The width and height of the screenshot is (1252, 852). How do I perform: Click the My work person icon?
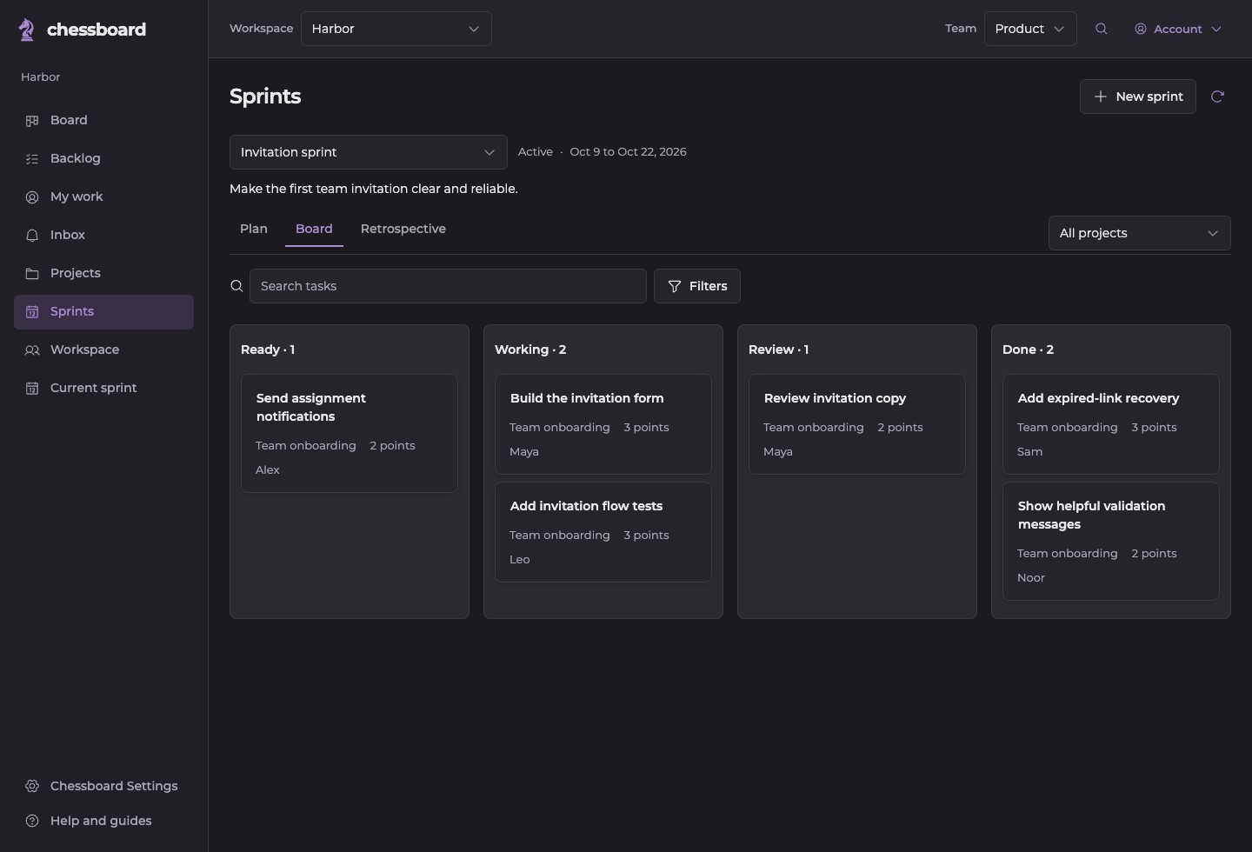point(32,197)
